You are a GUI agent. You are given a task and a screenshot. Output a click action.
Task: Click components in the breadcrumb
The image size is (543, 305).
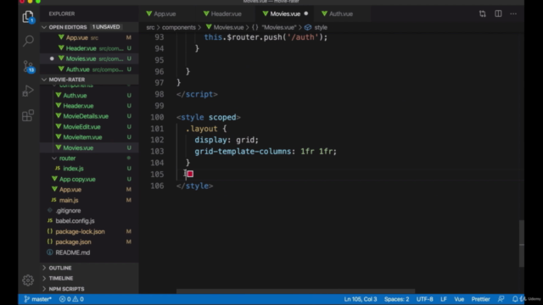tap(179, 27)
